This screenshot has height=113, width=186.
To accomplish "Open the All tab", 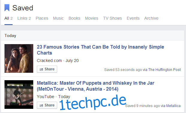I will click(x=8, y=18).
